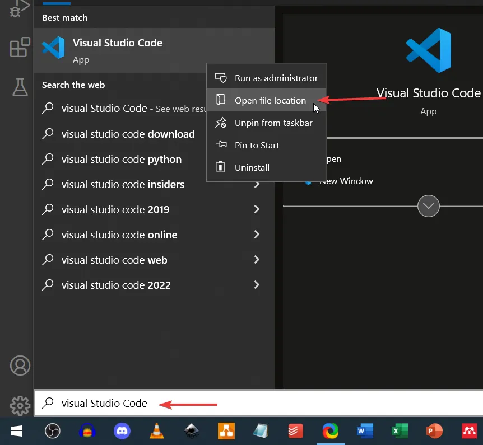The height and width of the screenshot is (445, 483).
Task: Choose Open file location in context menu
Action: 267,100
